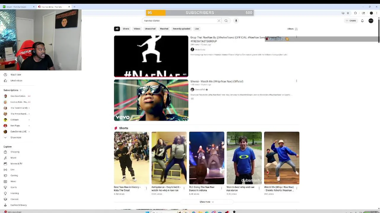Open the YouTube notifications bell

point(362,21)
